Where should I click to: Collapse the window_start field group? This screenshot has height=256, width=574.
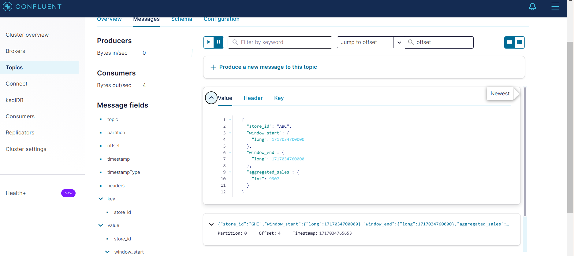tap(107, 252)
